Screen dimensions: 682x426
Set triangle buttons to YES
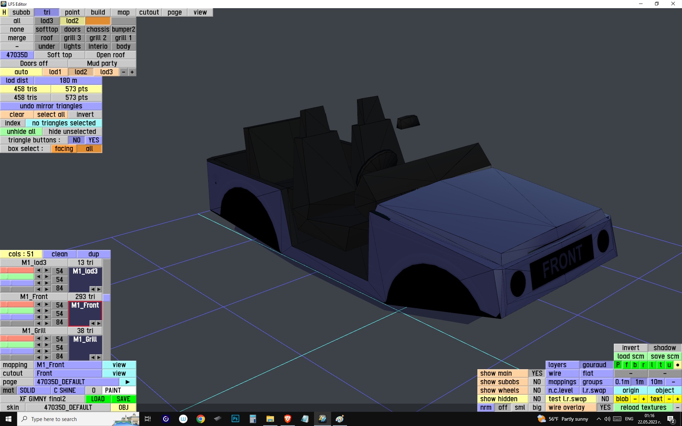[94, 140]
